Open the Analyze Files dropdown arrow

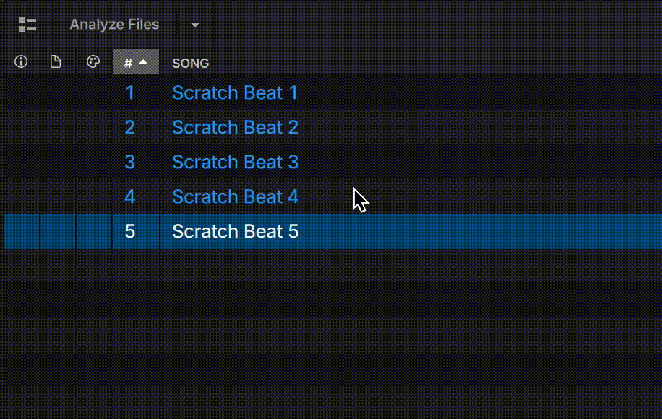[x=194, y=24]
